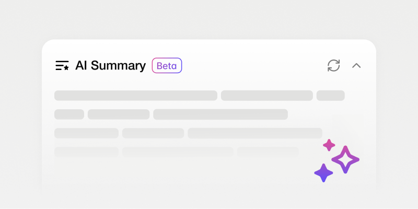
Task: Click the purple Beta badge
Action: (167, 66)
